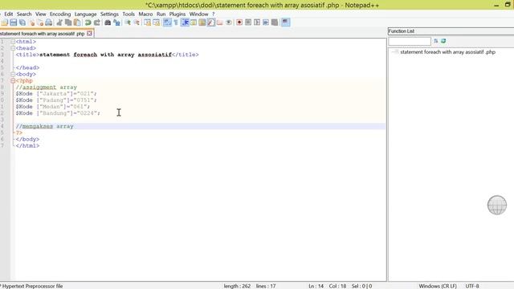Click 'Ln : 14' in the status bar
The height and width of the screenshot is (289, 514).
316,286
